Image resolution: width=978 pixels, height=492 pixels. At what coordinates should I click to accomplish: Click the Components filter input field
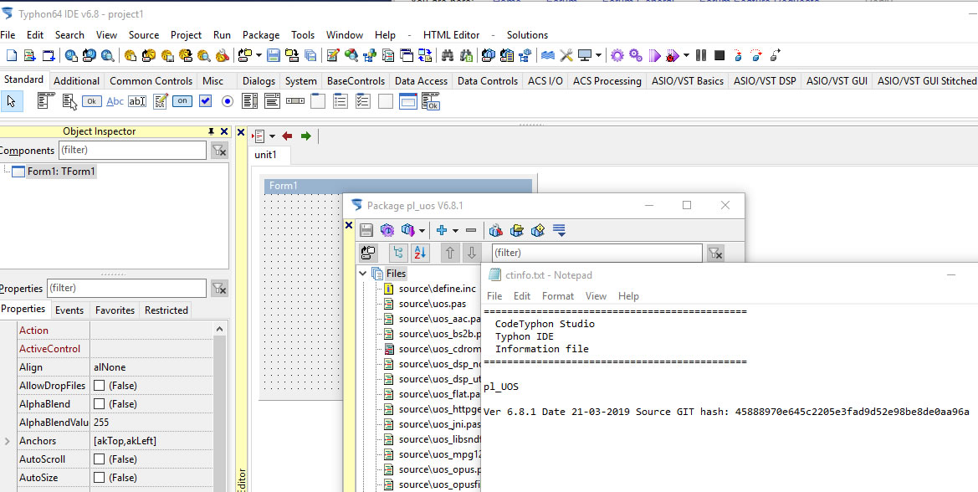(x=132, y=151)
